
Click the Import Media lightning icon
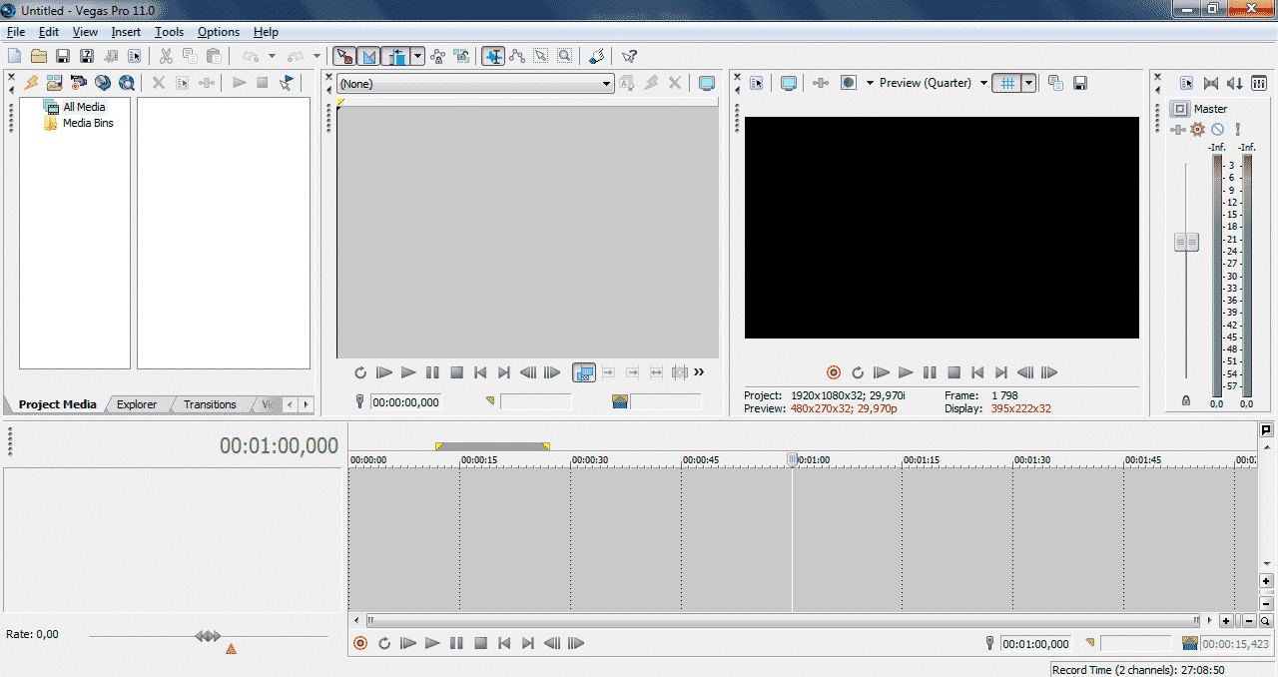point(31,83)
